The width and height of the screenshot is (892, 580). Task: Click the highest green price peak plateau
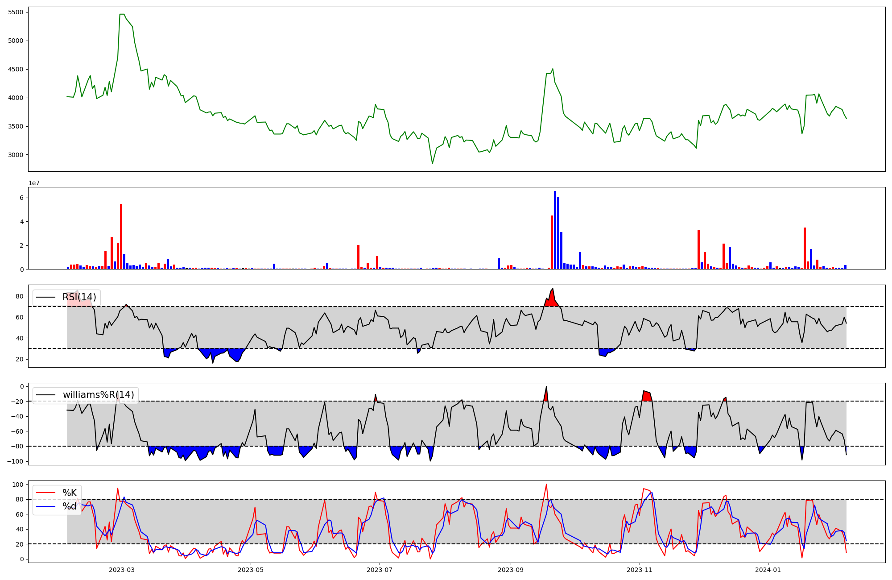[x=122, y=14]
